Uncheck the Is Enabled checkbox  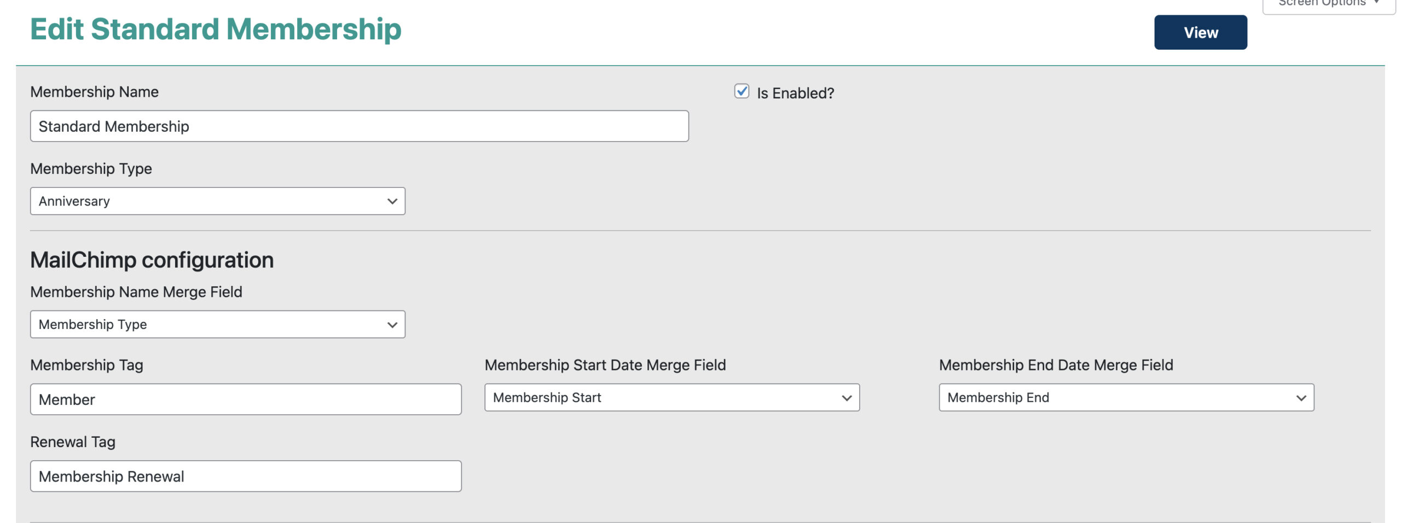point(742,91)
